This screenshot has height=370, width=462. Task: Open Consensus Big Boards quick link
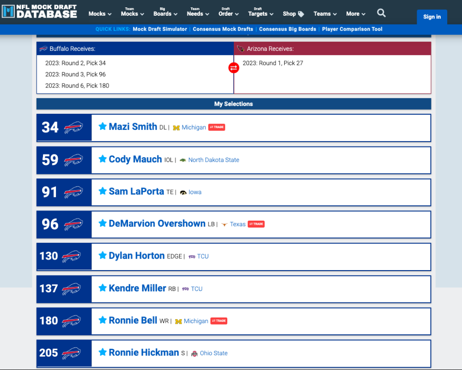tap(287, 29)
